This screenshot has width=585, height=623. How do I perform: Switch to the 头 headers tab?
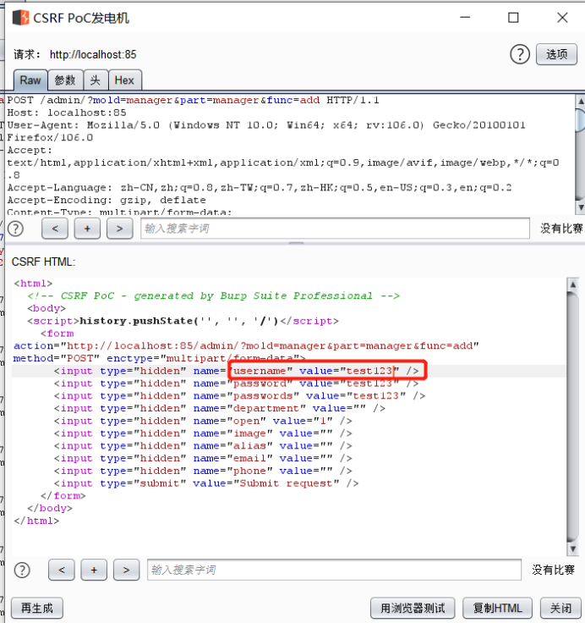tap(96, 80)
